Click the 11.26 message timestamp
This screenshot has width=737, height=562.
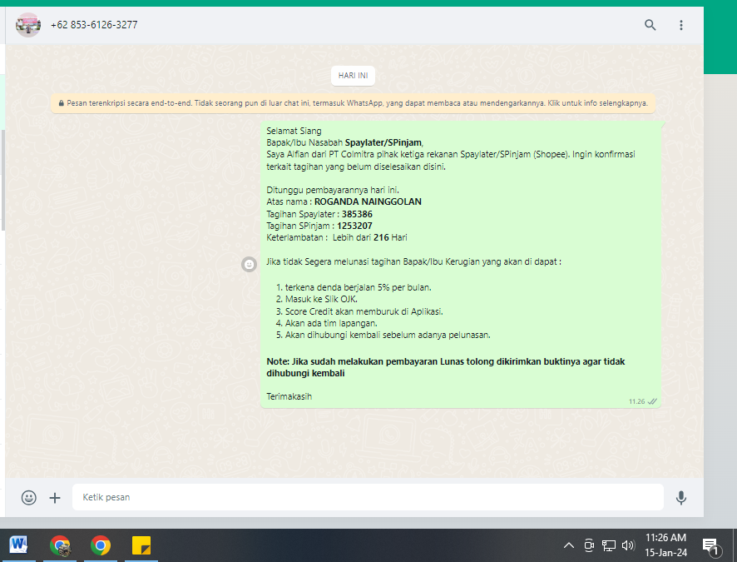coord(637,401)
